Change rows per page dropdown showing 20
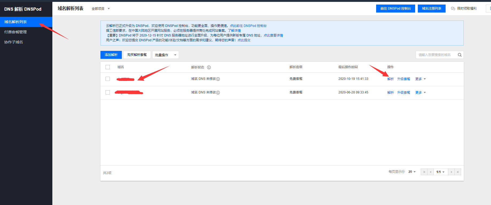 [412, 172]
